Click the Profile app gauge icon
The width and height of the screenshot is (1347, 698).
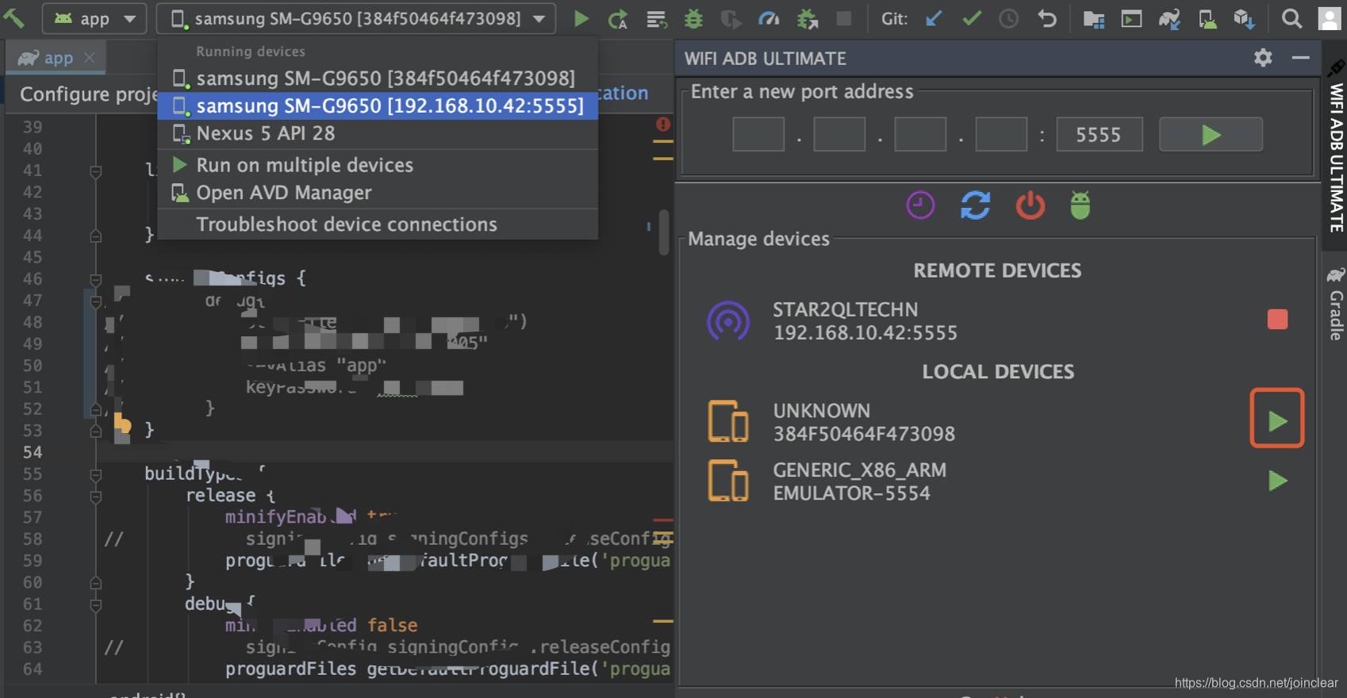769,18
